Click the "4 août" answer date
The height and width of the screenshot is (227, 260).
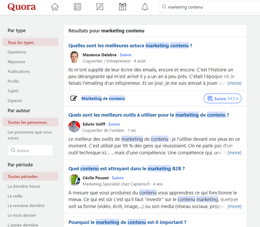[x=140, y=61]
